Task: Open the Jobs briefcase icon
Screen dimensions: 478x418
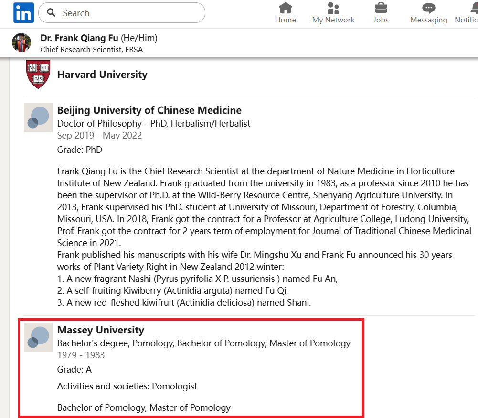Action: (x=381, y=8)
